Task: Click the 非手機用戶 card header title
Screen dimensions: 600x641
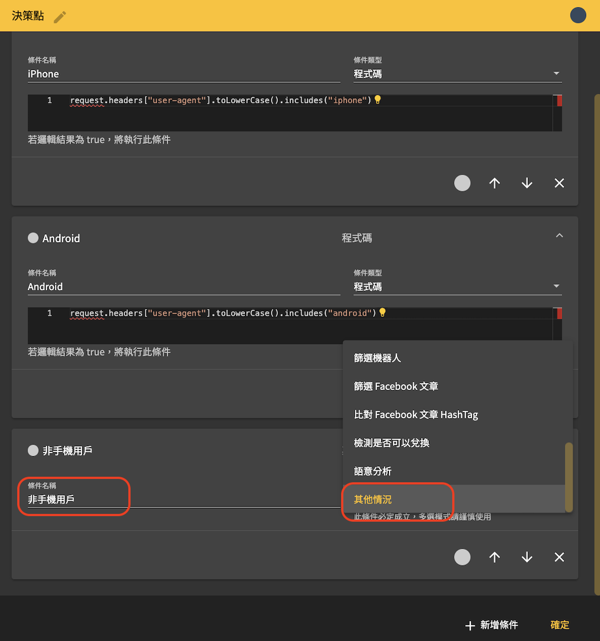Action: 67,451
